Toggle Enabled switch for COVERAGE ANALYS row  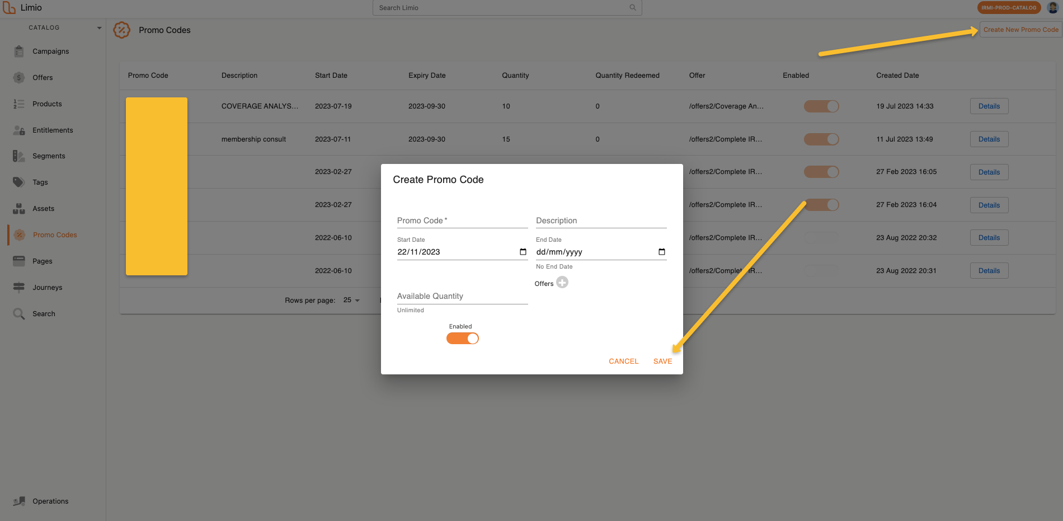click(x=821, y=106)
